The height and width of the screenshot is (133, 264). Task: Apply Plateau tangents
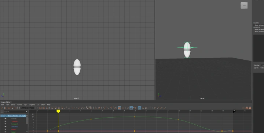82,108
